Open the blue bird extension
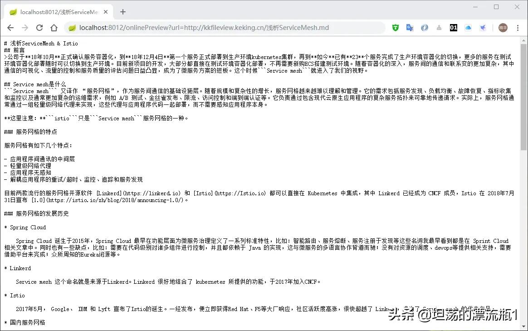Screen dimensions: 528x331 (x=482, y=27)
